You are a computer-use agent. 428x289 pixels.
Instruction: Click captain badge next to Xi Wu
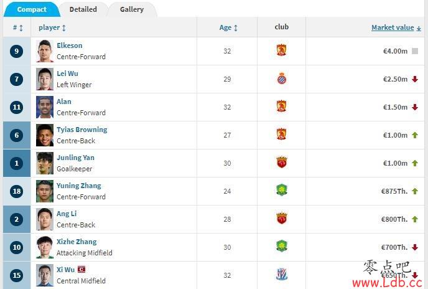click(x=81, y=270)
